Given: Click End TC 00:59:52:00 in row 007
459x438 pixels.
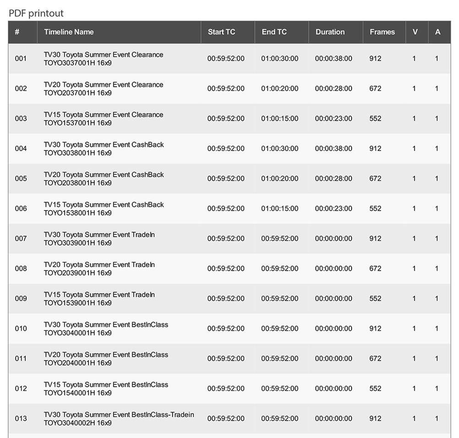Looking at the screenshot, I should [x=279, y=238].
